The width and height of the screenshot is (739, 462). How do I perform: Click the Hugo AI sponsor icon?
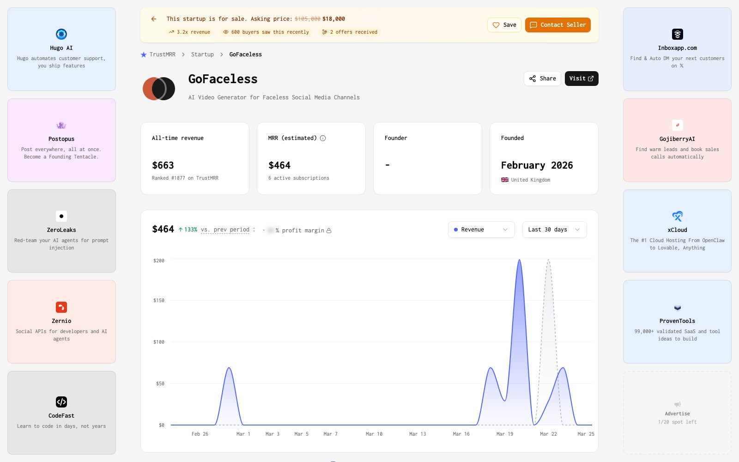pyautogui.click(x=61, y=34)
